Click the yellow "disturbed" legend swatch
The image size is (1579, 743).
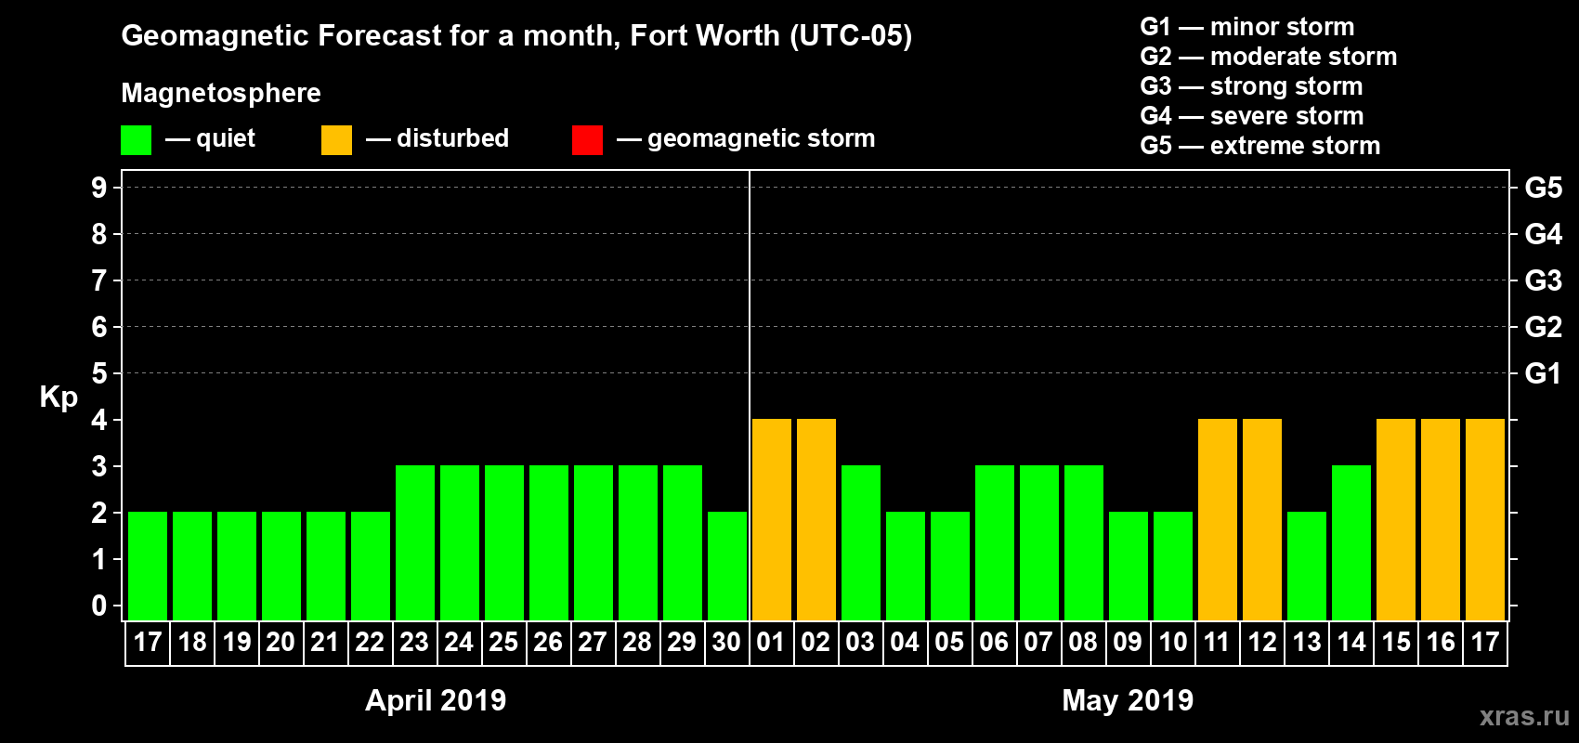(x=336, y=140)
